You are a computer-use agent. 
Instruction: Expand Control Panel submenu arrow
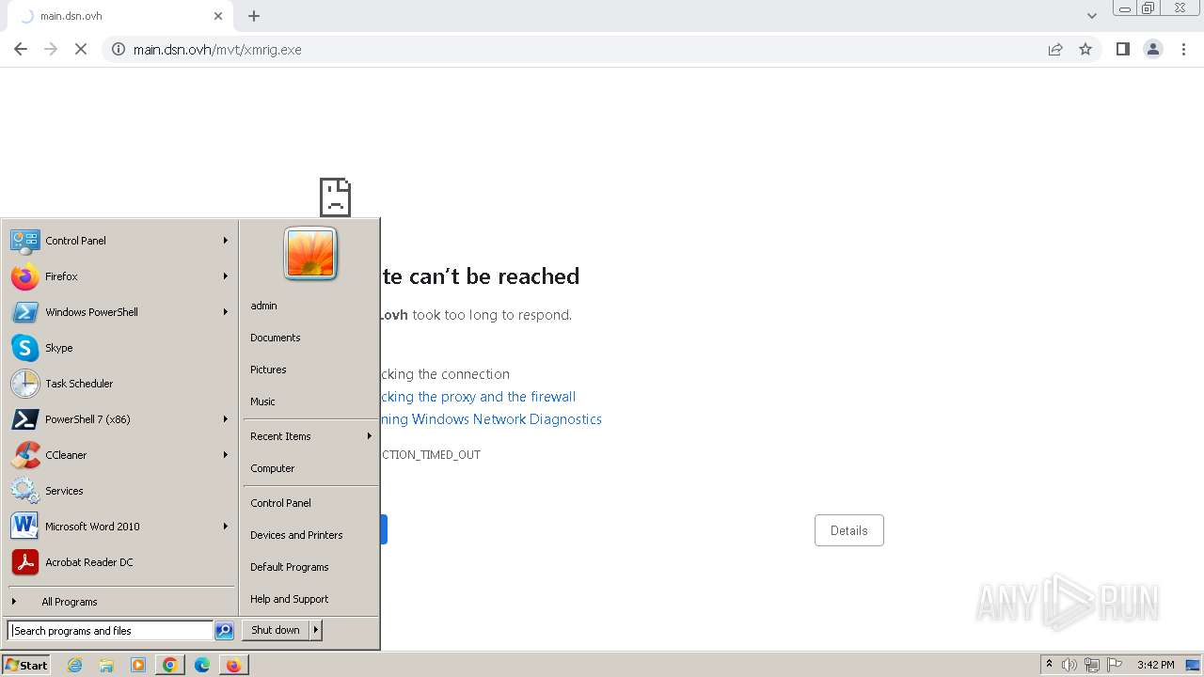[226, 241]
